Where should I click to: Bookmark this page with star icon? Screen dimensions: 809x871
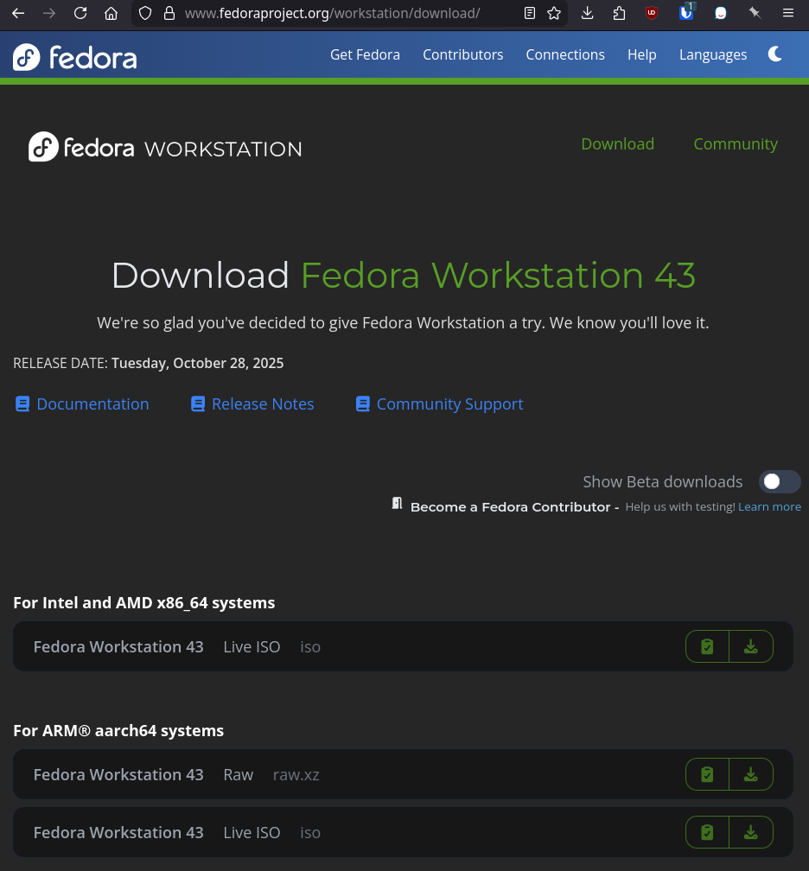[x=554, y=13]
